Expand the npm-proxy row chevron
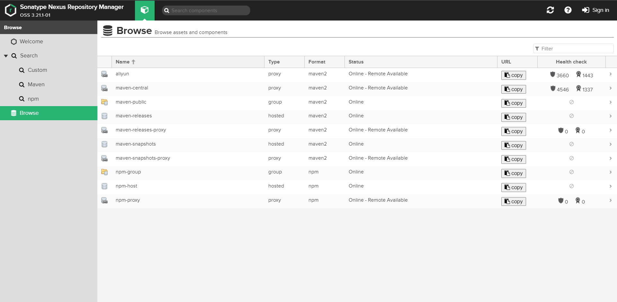The width and height of the screenshot is (617, 302). [x=611, y=200]
